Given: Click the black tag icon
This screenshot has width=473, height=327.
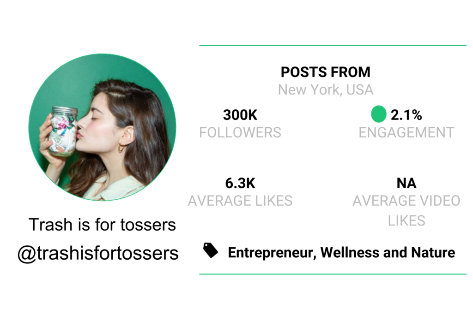Looking at the screenshot, I should click(211, 250).
